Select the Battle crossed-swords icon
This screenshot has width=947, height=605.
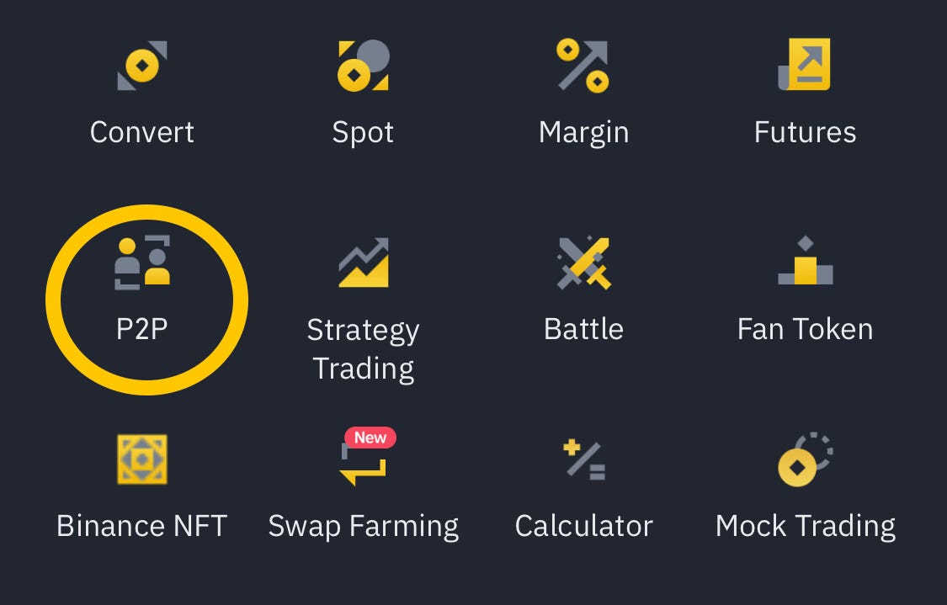point(584,263)
